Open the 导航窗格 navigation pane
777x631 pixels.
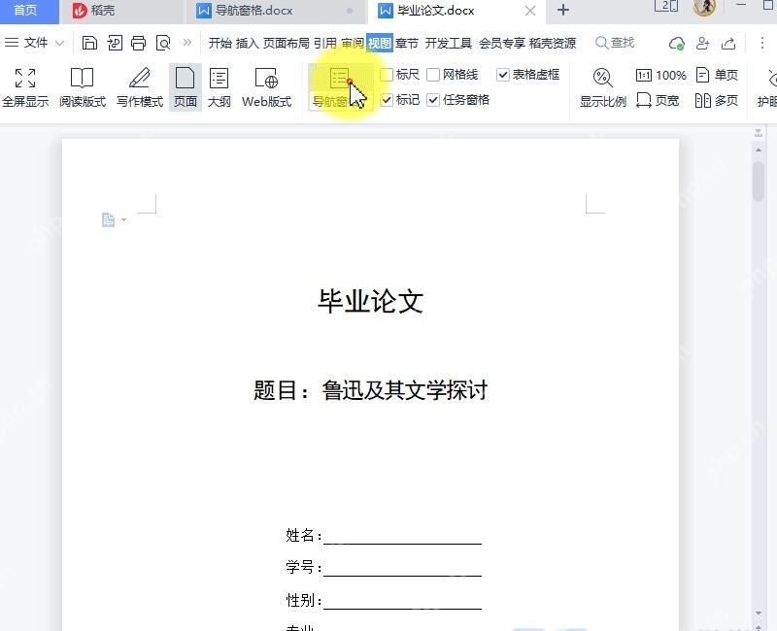(340, 87)
